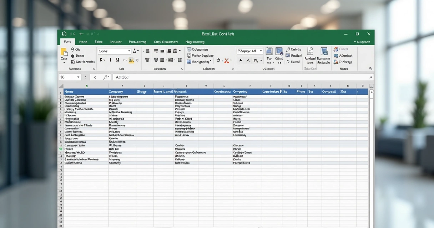The width and height of the screenshot is (434, 228).
Task: Click the Tonborel button in Notes group
Action: tap(343, 62)
